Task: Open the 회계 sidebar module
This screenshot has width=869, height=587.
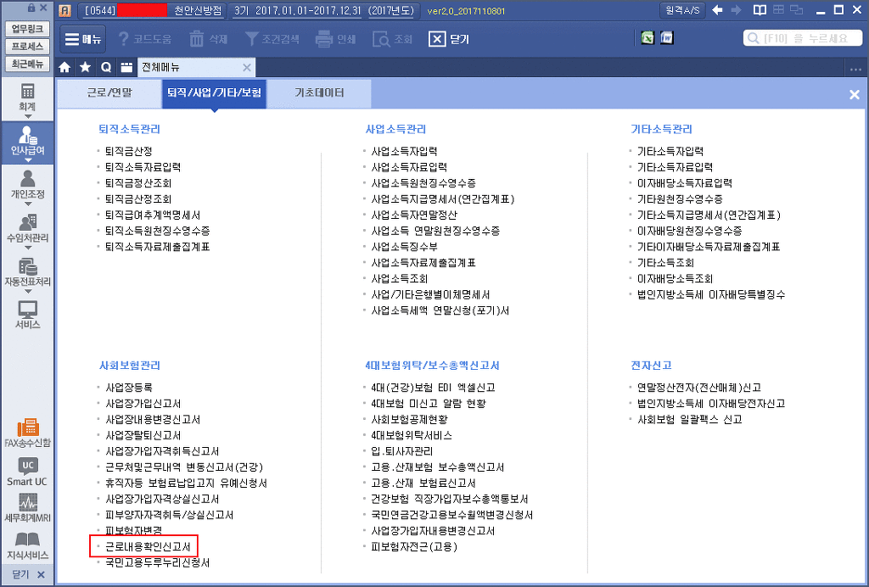Action: (27, 98)
